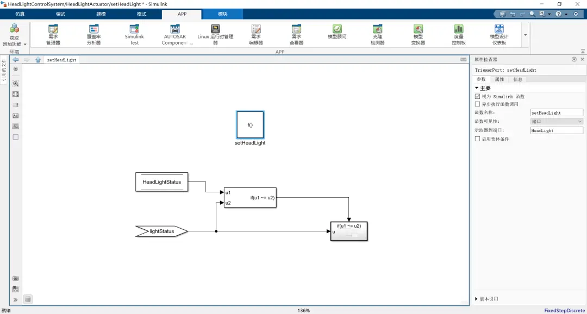Click the area square icon in the palette
This screenshot has width=587, height=314.
(15, 137)
